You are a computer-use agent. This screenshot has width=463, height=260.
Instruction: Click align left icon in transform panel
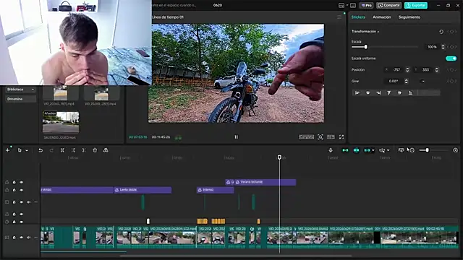point(357,93)
